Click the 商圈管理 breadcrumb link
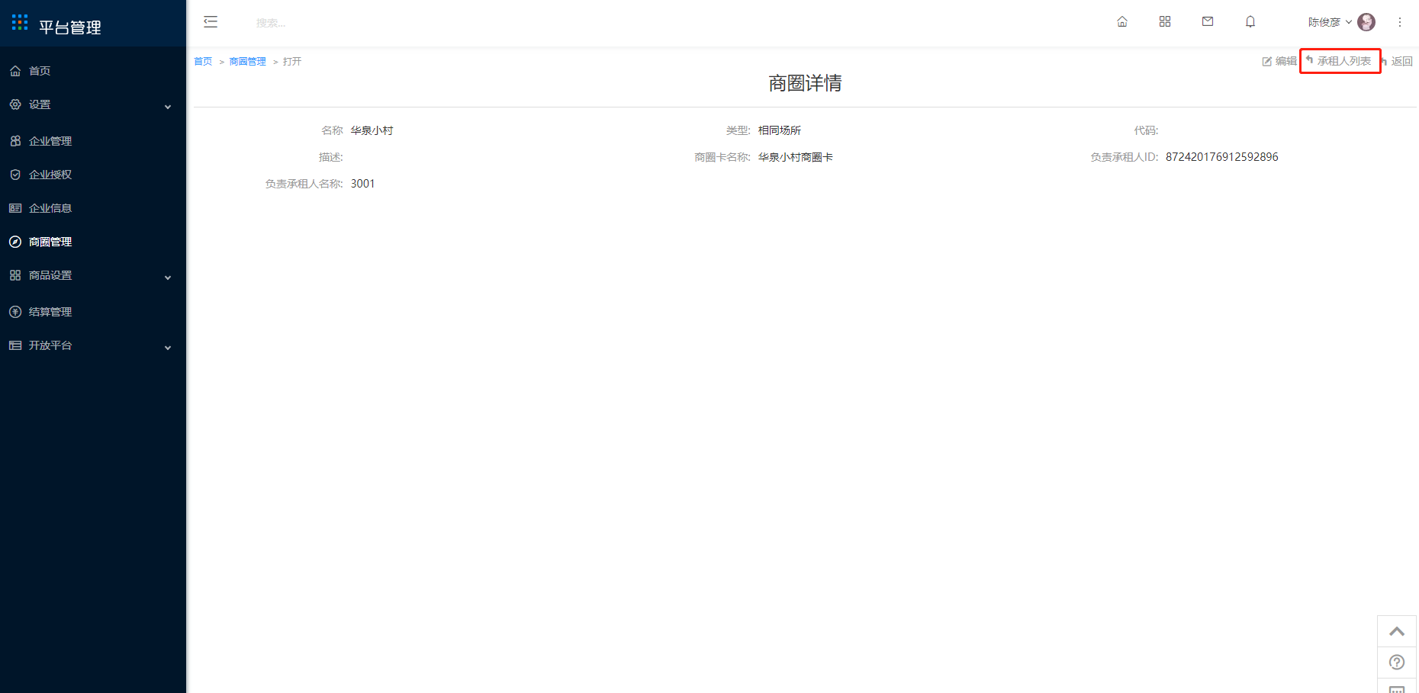1419x693 pixels. click(248, 62)
